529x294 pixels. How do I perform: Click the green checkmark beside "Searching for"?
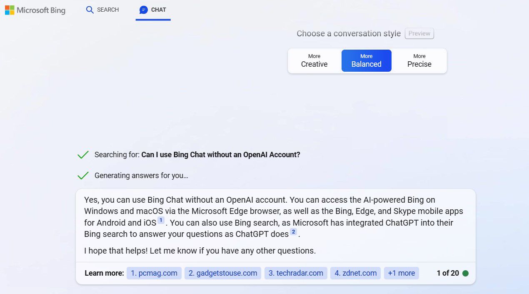coord(83,155)
